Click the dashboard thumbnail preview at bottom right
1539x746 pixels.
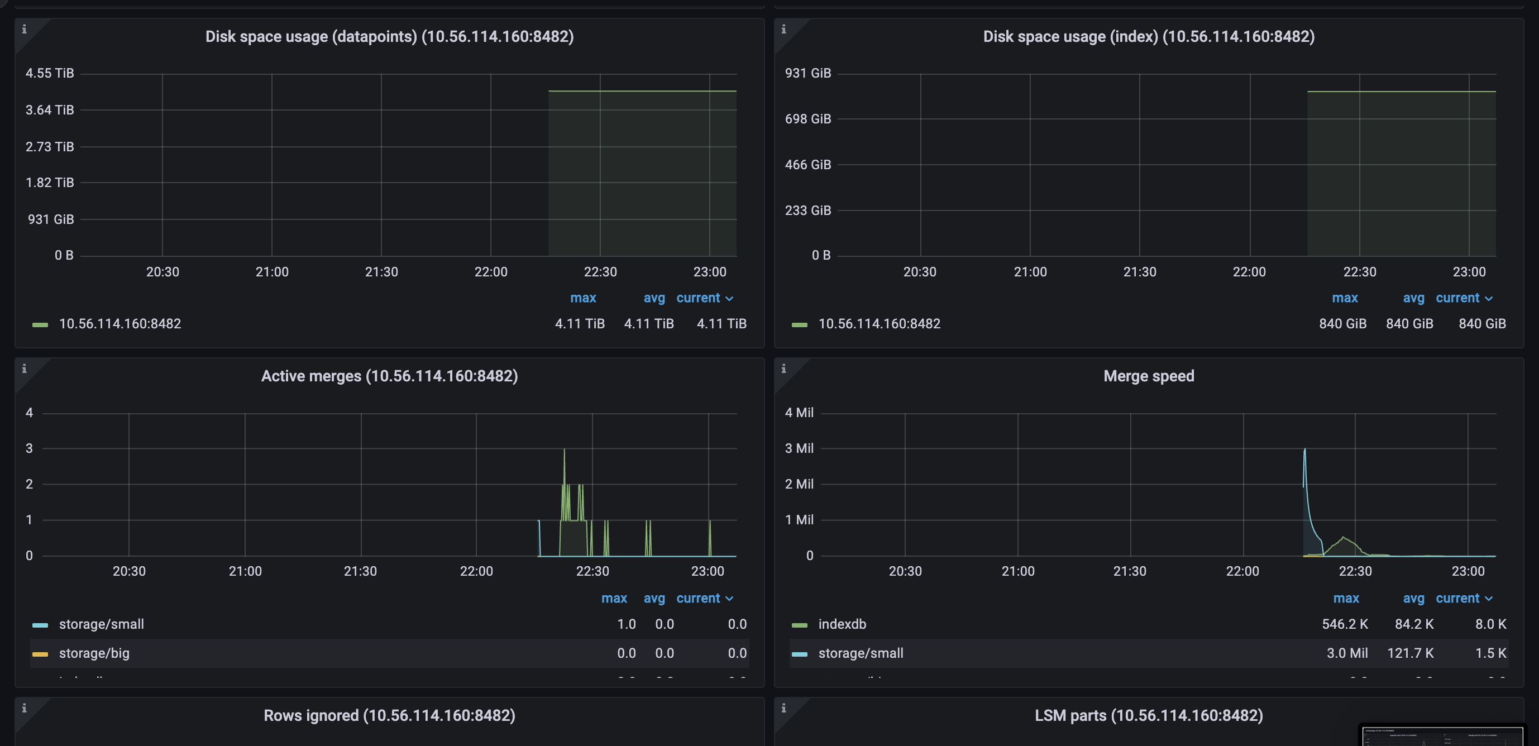(1442, 737)
